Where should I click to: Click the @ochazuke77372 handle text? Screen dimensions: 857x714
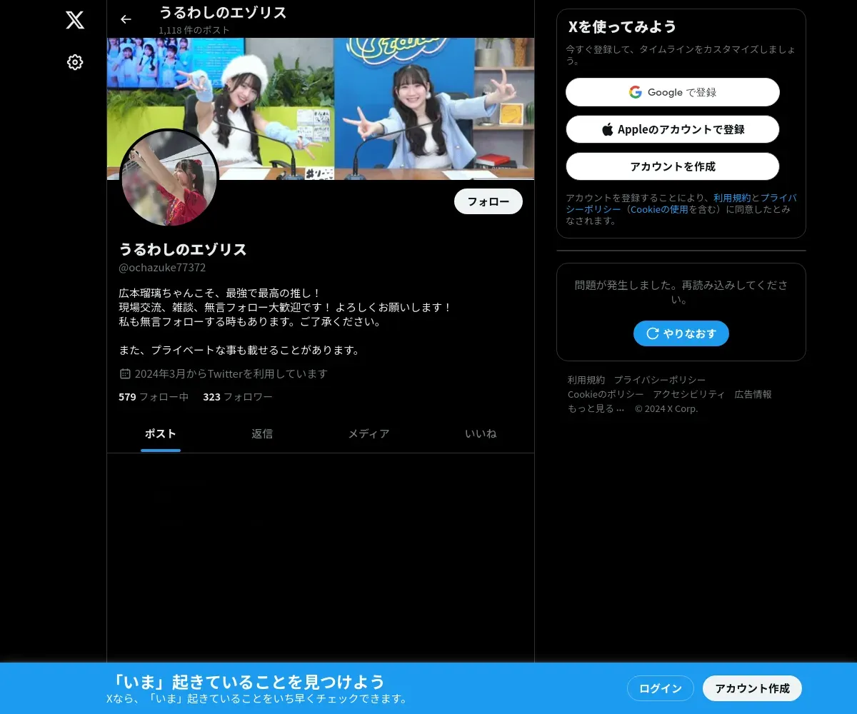pyautogui.click(x=162, y=268)
